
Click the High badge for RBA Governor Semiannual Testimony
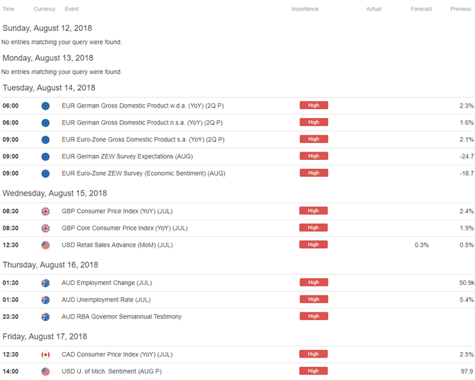(x=314, y=316)
